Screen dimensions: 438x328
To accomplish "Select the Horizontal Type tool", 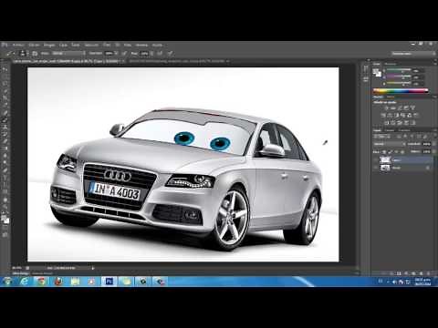I will 5,178.
